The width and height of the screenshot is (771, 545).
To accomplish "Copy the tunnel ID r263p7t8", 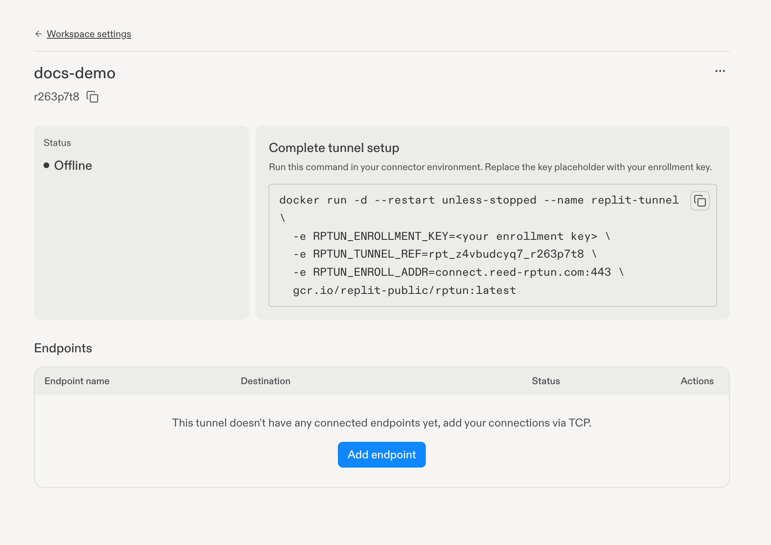I will pos(93,97).
